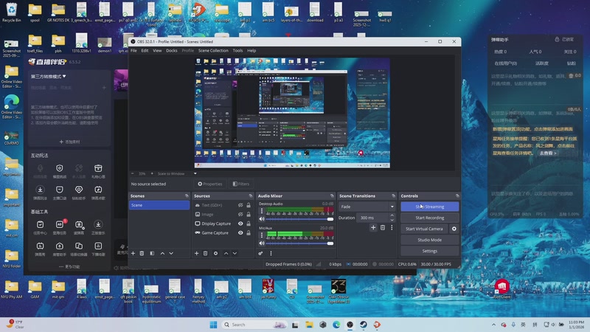Zoom in the preview with the plus icon
The height and width of the screenshot is (332, 590).
[x=152, y=173]
